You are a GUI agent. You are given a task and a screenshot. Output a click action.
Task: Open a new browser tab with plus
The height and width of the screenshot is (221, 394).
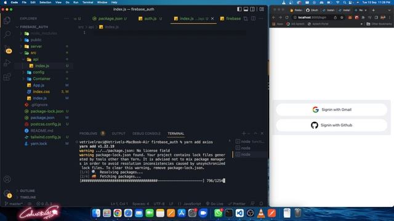point(374,10)
